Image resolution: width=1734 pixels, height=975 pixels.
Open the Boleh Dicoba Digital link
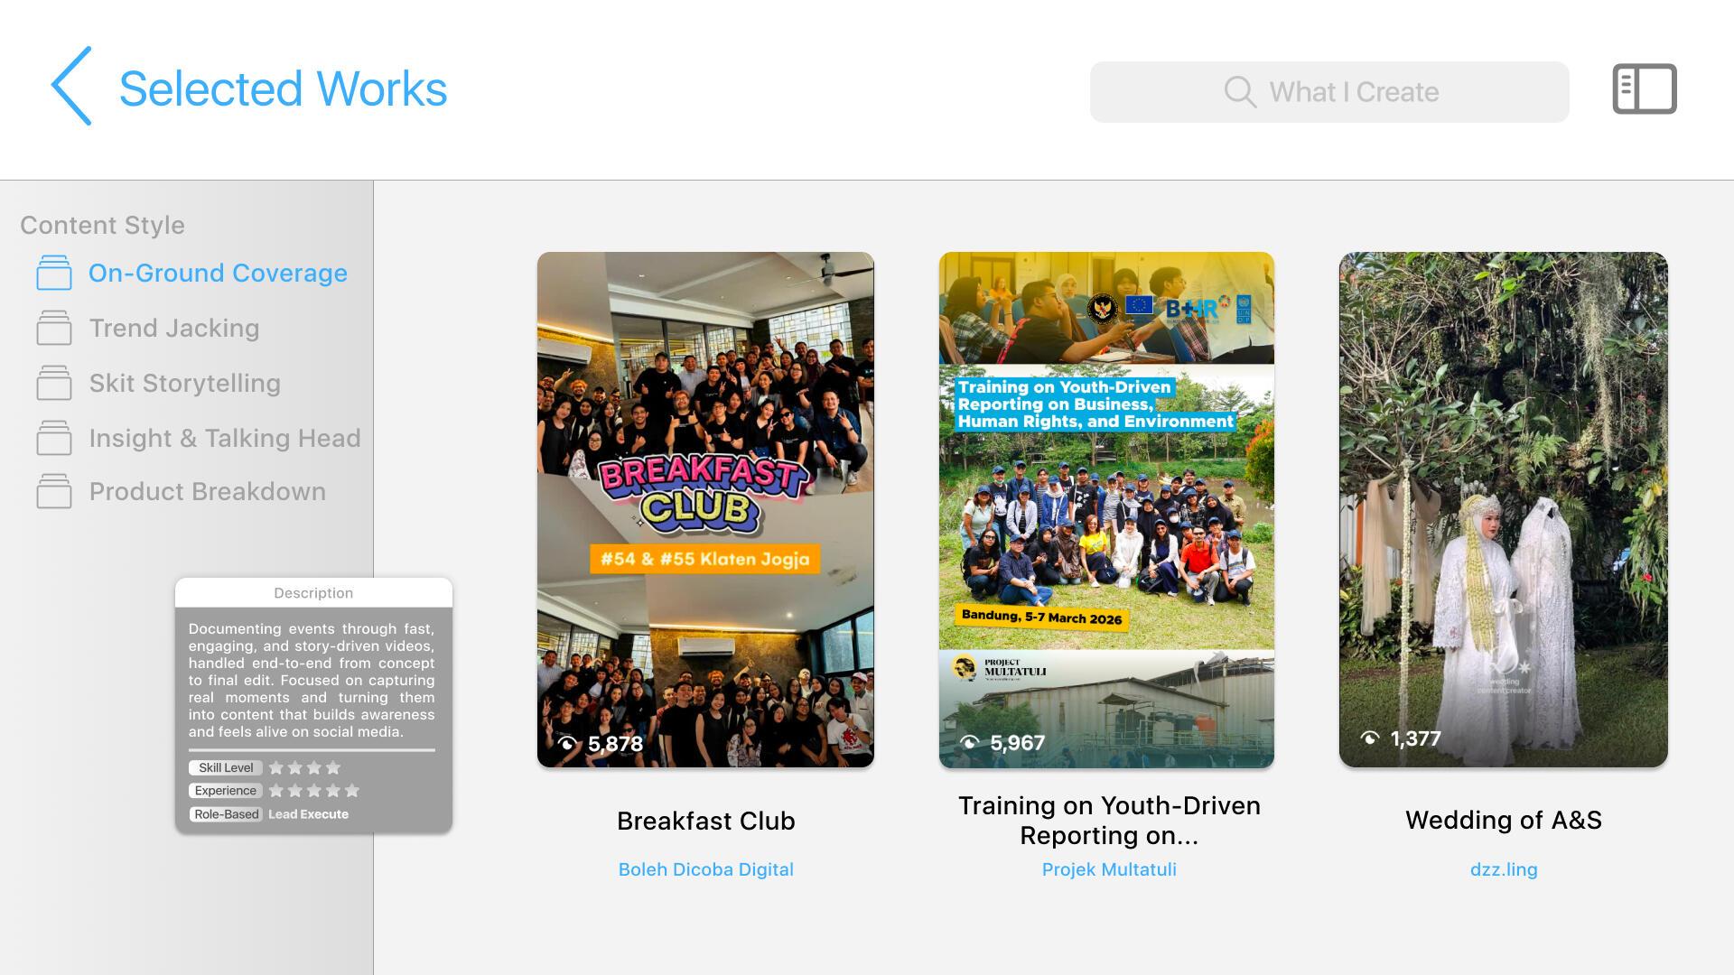(706, 869)
